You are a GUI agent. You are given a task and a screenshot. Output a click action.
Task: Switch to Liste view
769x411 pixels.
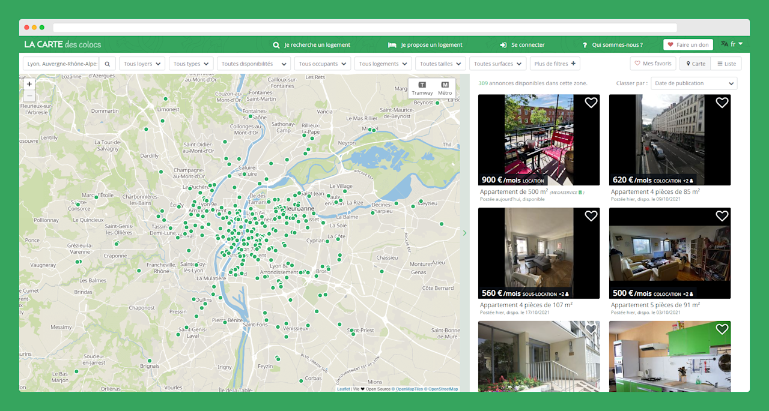point(726,64)
